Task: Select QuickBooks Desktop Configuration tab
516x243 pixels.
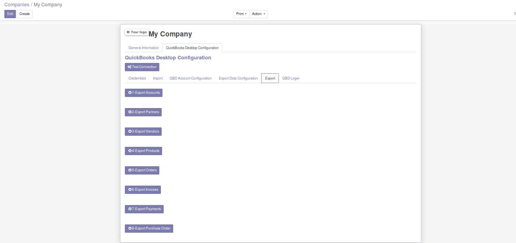Action: (x=192, y=48)
